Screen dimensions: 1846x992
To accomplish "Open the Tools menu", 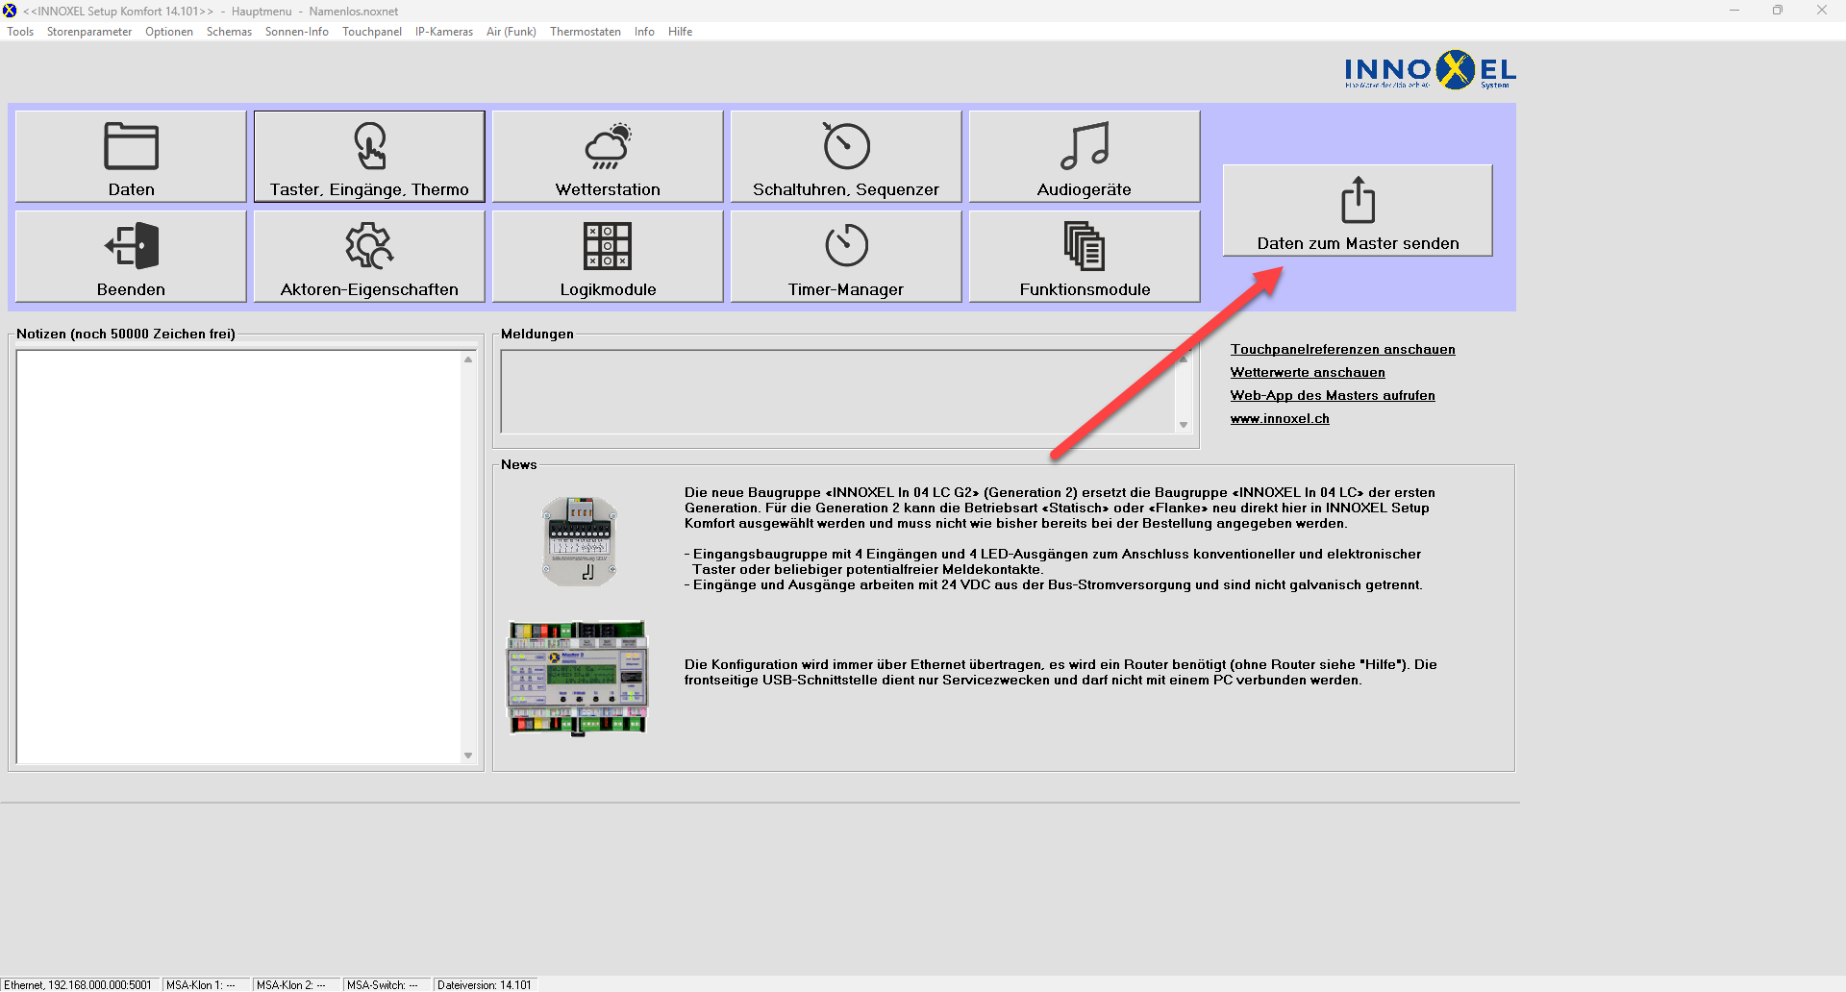I will point(20,32).
